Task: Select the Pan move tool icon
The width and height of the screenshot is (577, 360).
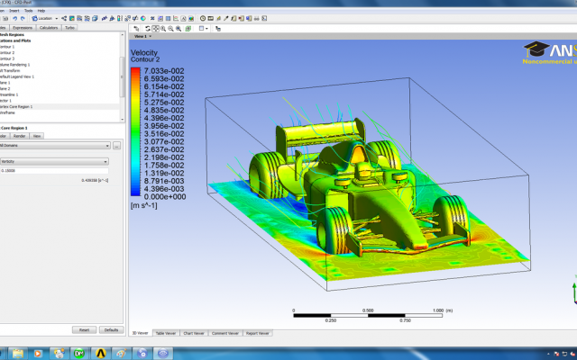Action: (x=155, y=29)
